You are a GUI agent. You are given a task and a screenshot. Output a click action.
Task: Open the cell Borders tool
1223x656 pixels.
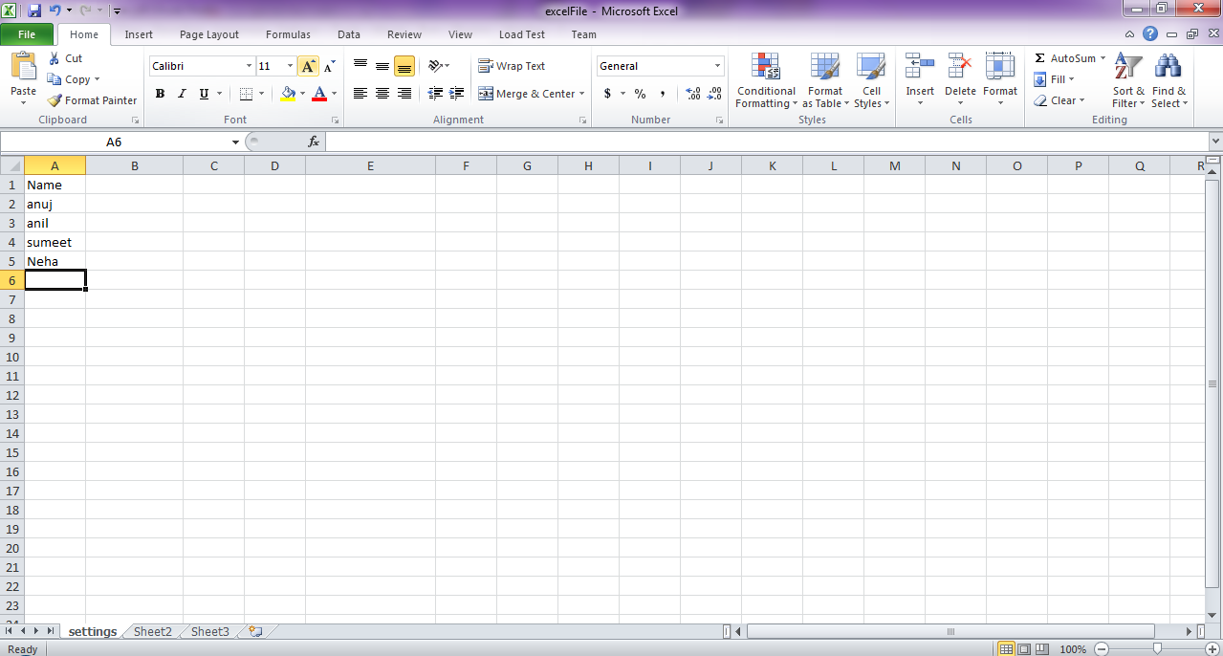click(246, 94)
